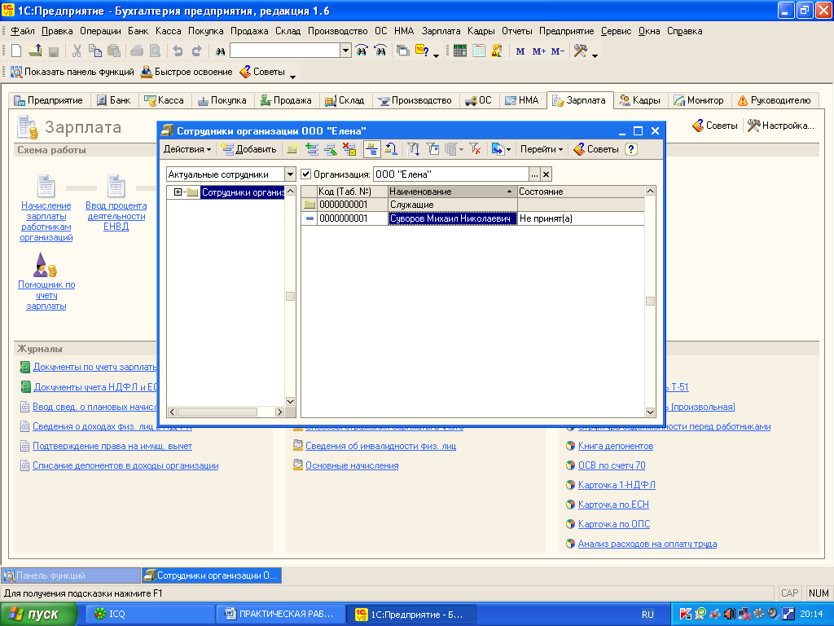Switch to Панель функций window in bottom bar
This screenshot has width=834, height=626.
pos(71,575)
